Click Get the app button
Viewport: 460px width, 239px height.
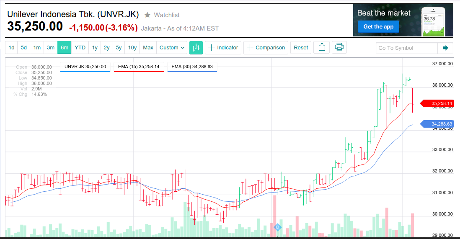point(378,27)
